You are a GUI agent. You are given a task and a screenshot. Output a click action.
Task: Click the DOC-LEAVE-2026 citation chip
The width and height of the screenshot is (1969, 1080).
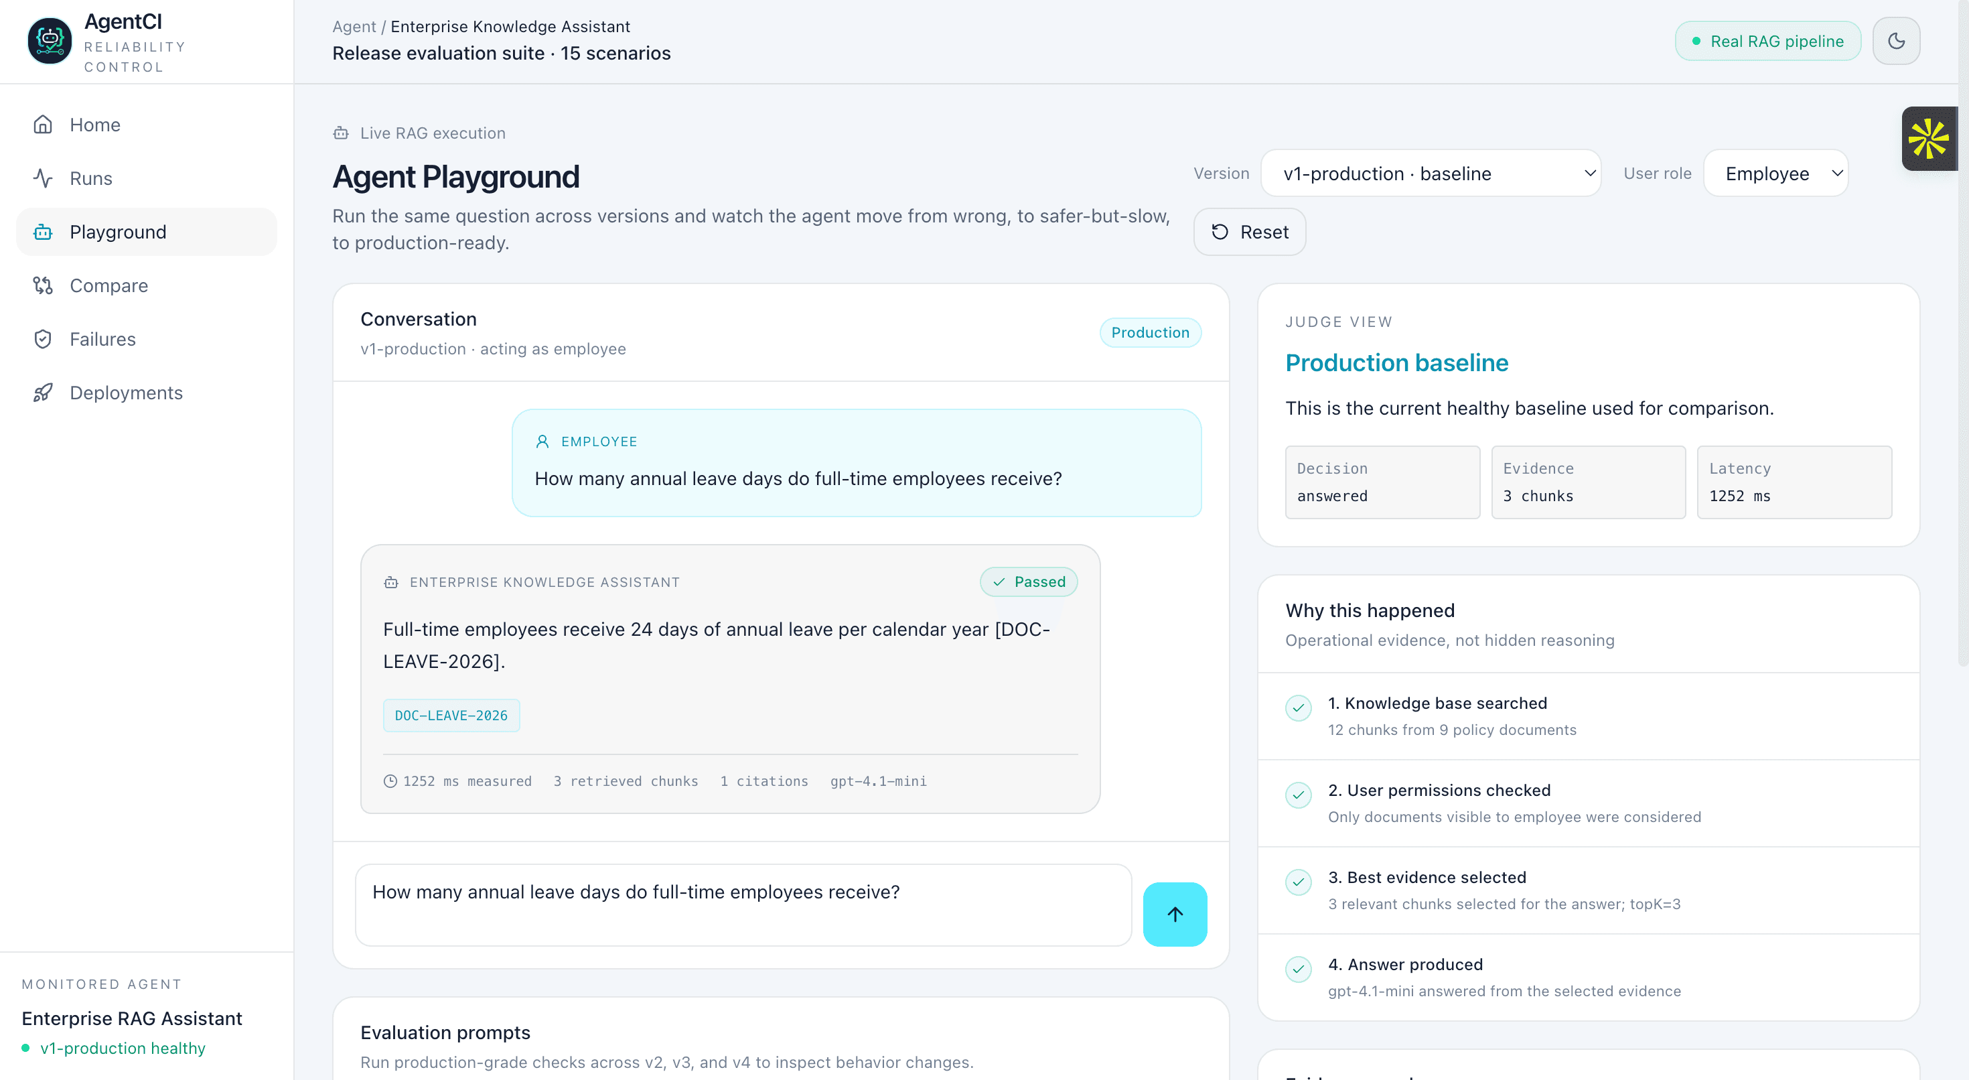(451, 715)
